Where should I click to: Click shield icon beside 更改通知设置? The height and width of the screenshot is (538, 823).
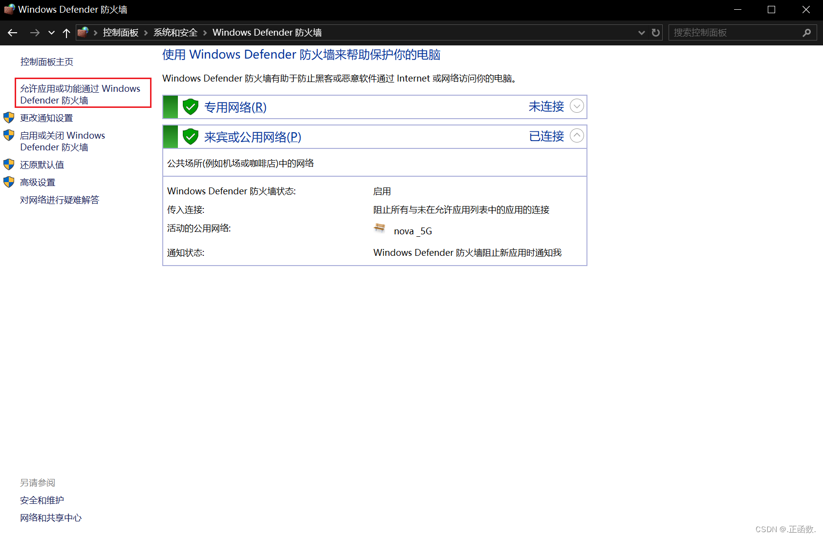pos(9,118)
